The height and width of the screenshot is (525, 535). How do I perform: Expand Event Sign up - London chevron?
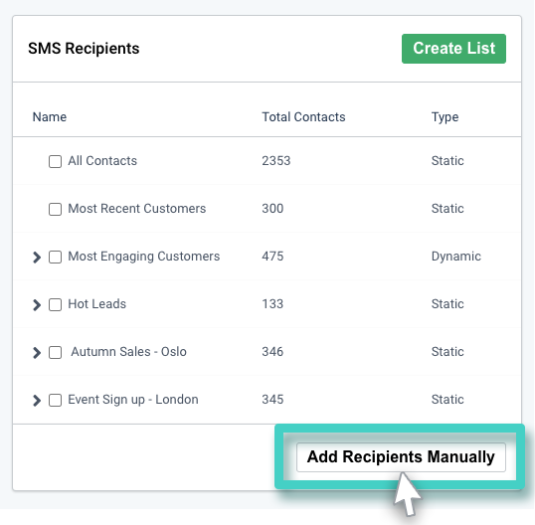pos(37,401)
